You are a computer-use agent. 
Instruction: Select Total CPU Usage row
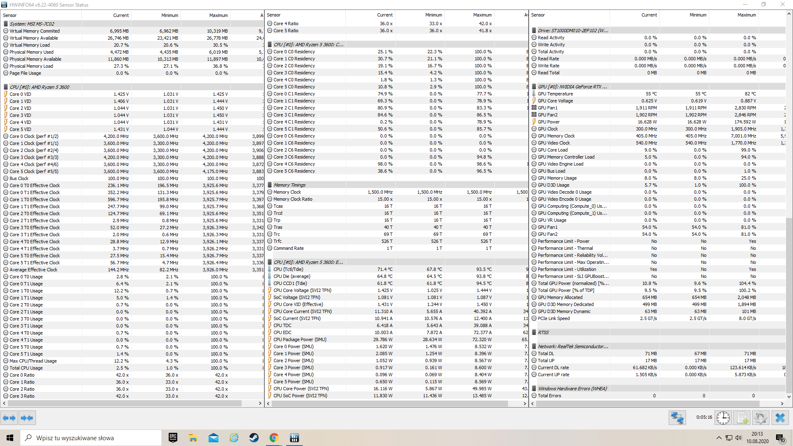132,368
